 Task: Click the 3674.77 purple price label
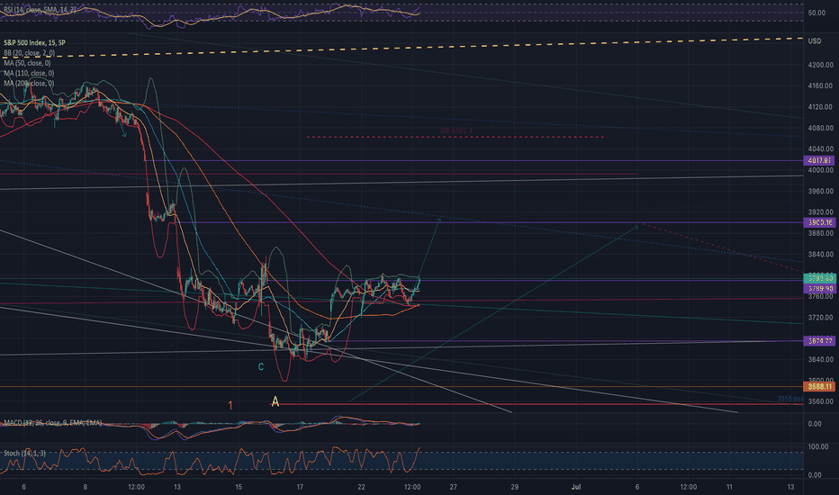[x=819, y=341]
